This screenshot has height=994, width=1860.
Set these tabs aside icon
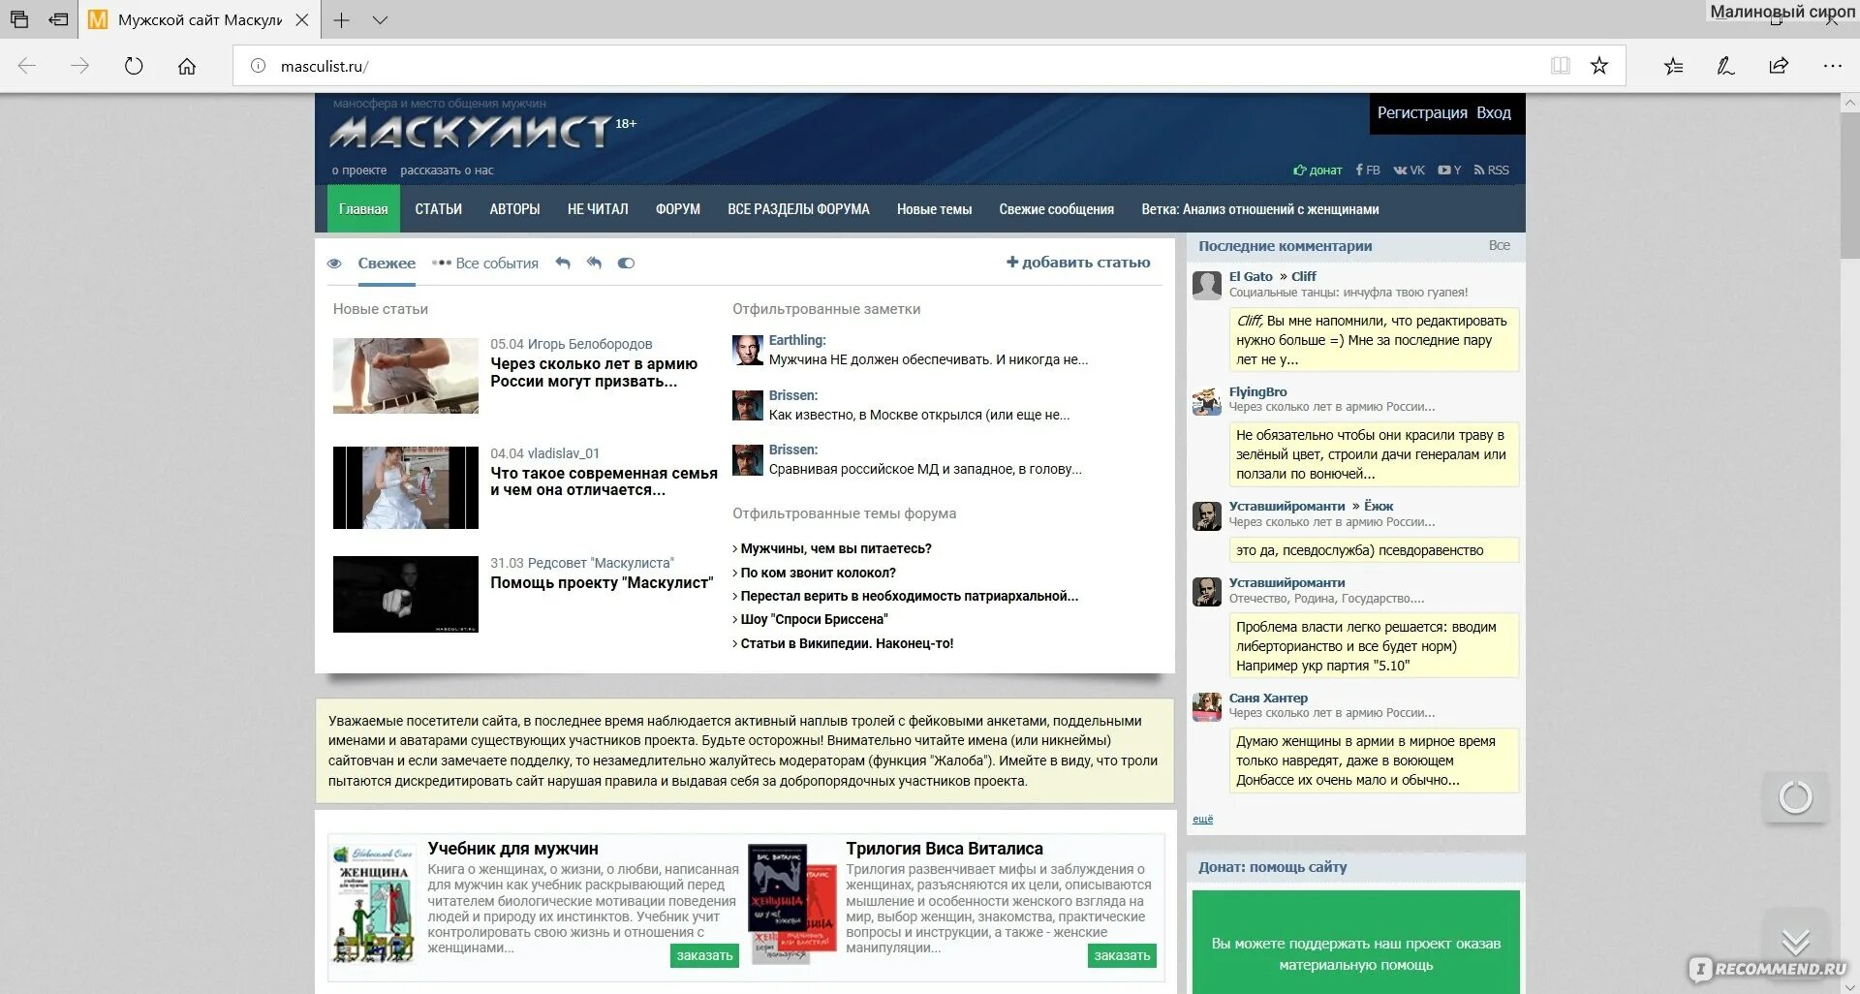tap(59, 19)
